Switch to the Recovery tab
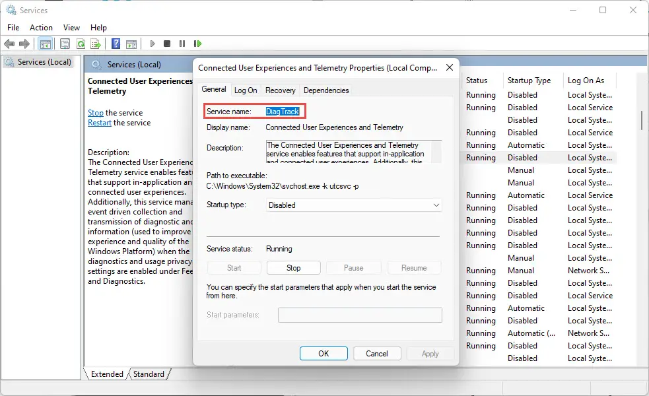The image size is (649, 396). tap(280, 90)
